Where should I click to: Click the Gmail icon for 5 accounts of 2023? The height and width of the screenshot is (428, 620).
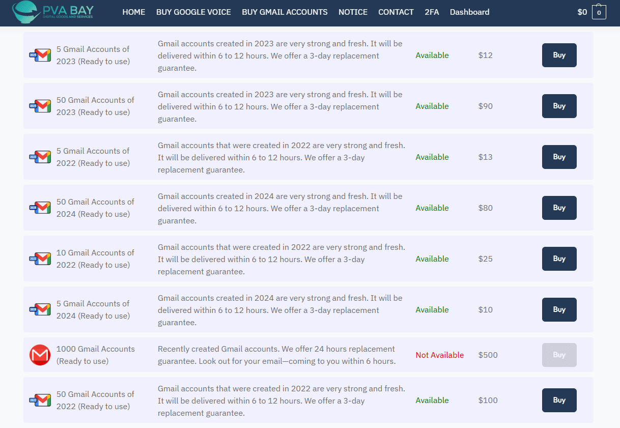tap(40, 55)
